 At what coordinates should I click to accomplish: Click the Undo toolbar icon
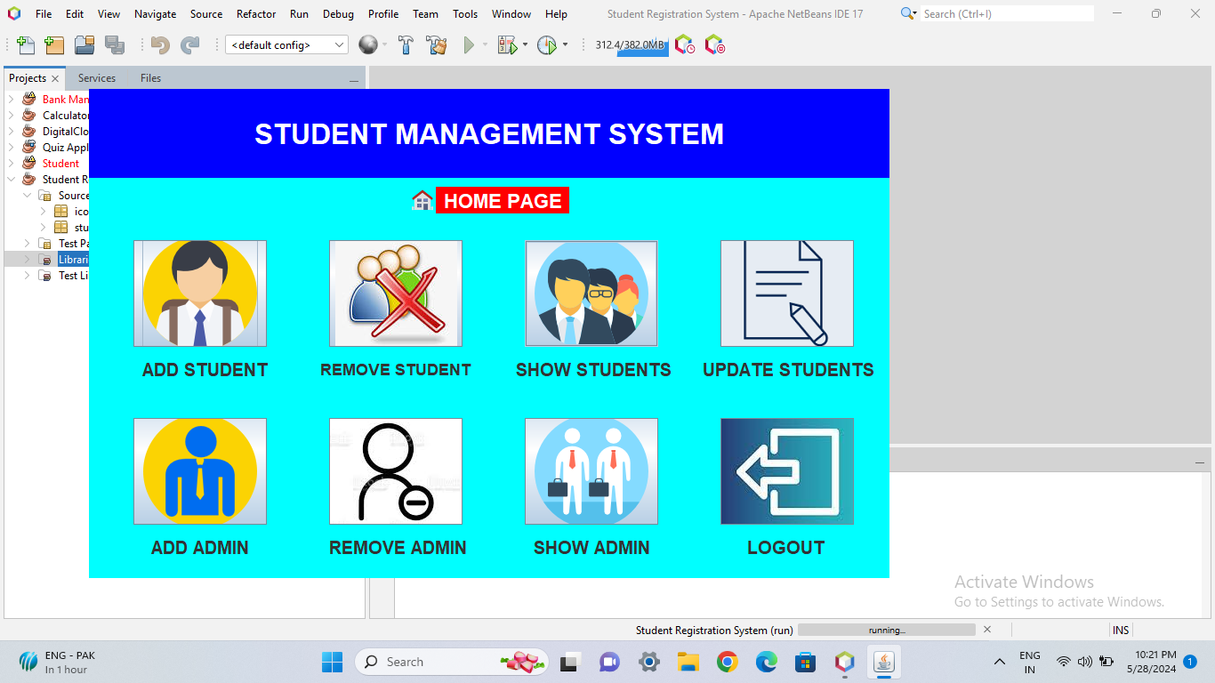[160, 44]
